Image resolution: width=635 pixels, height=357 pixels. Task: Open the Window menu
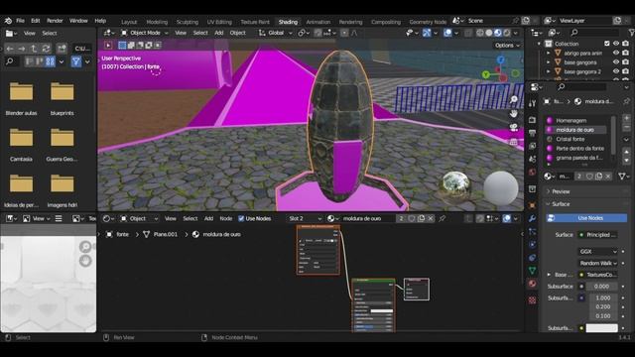pyautogui.click(x=78, y=21)
